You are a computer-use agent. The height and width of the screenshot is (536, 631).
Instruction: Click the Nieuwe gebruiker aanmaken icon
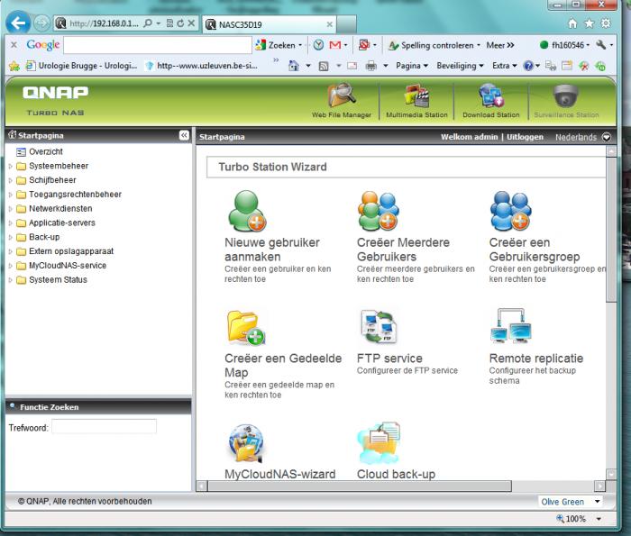(247, 211)
